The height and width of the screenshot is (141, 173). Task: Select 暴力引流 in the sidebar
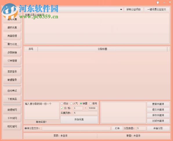coord(12,44)
